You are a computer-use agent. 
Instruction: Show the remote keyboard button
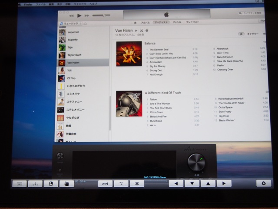pyautogui.click(x=20, y=184)
